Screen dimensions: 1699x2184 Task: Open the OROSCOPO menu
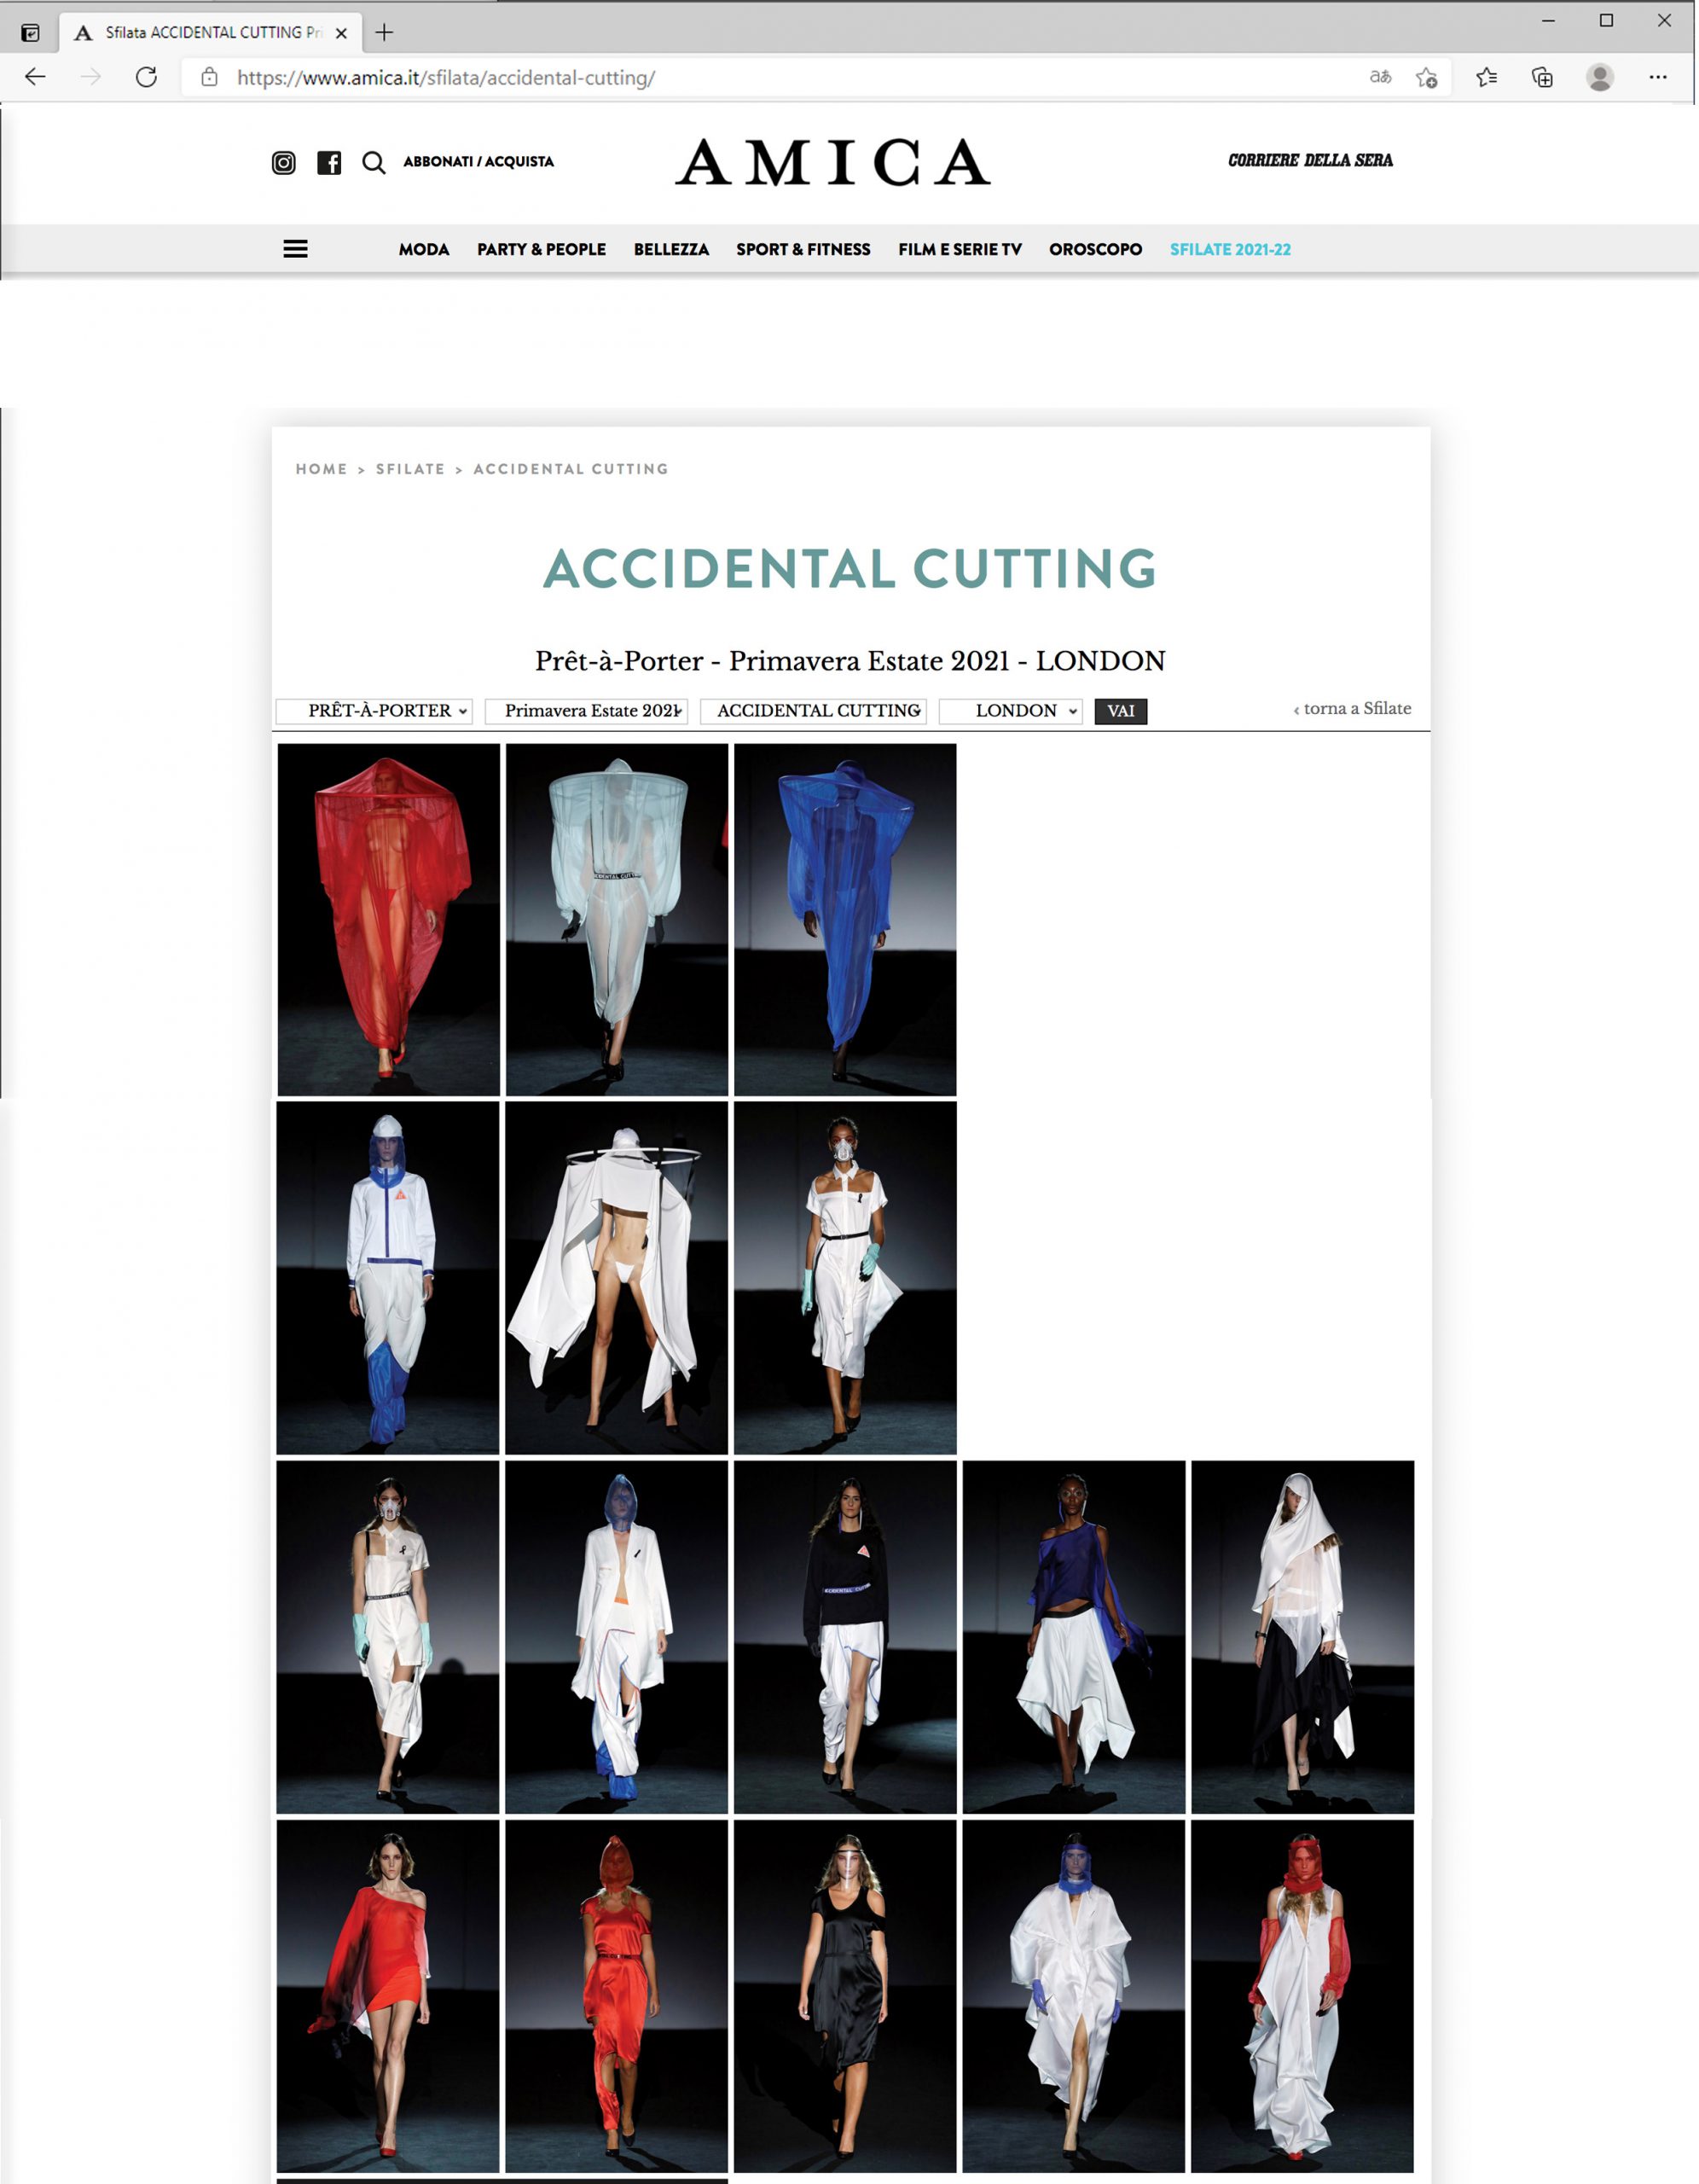(1095, 249)
